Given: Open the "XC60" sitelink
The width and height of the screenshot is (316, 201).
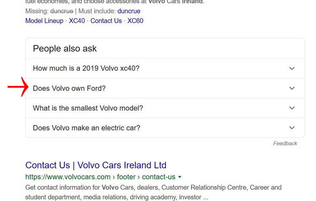Looking at the screenshot, I should click(x=135, y=21).
